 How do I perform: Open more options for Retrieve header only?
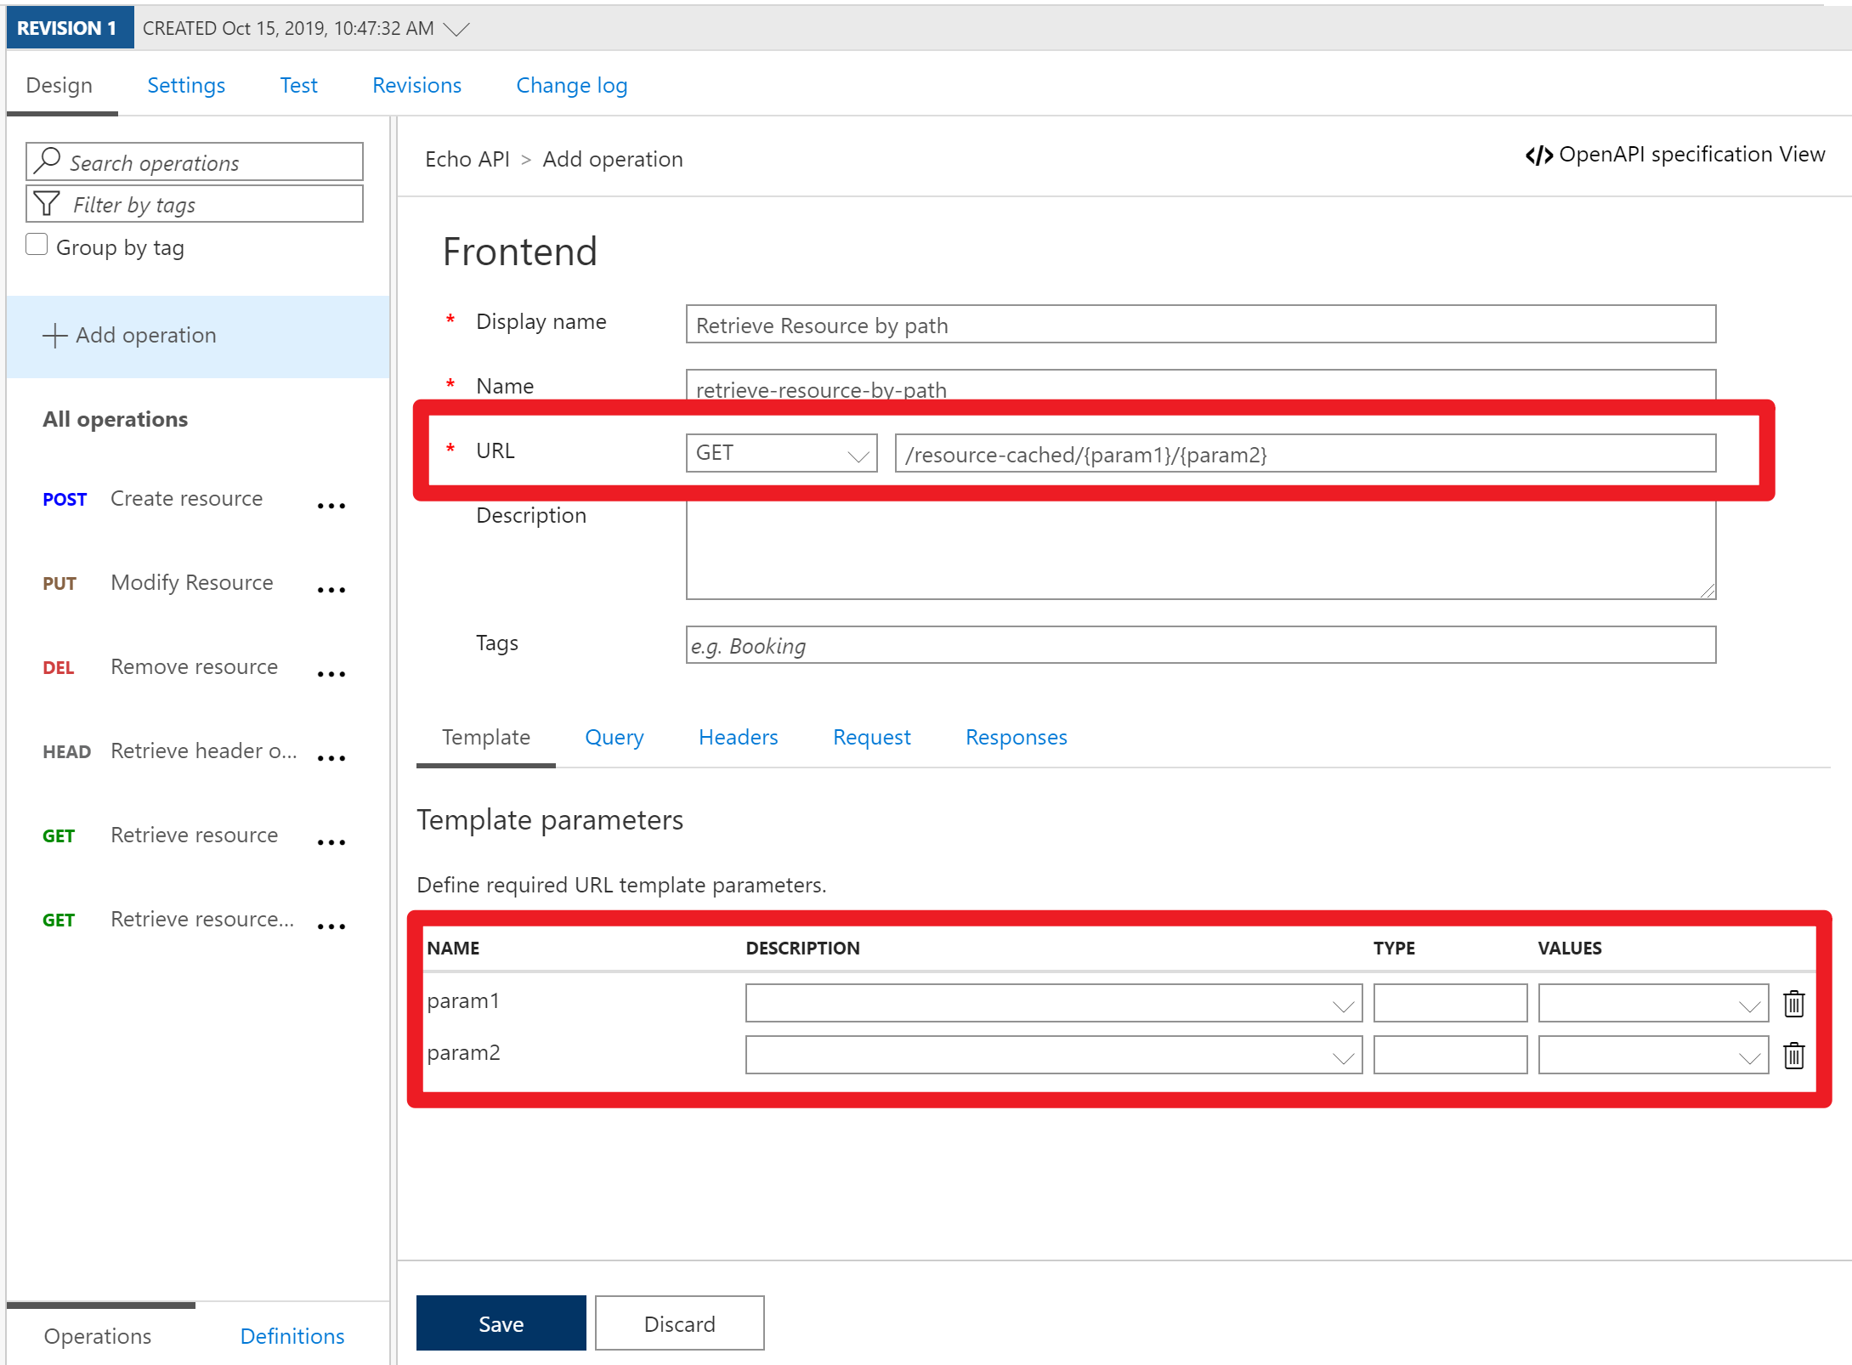pyautogui.click(x=331, y=758)
